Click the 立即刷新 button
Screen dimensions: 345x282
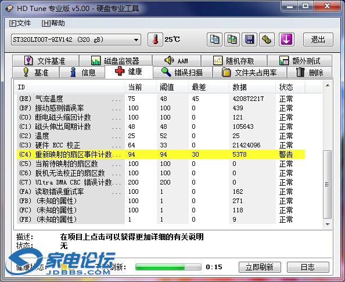pos(260,267)
